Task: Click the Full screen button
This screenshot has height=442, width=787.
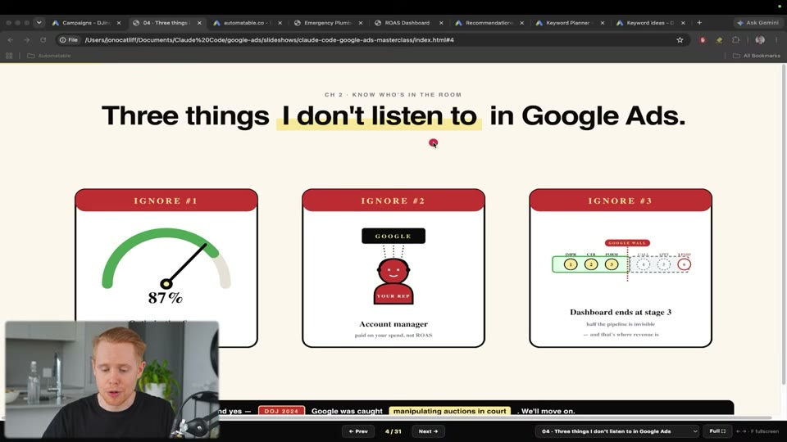Action: [x=717, y=431]
